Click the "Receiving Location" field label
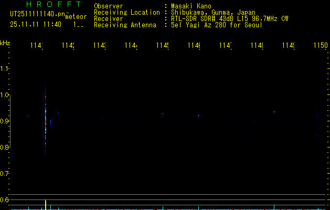Image resolution: width=330 pixels, height=210 pixels. (127, 13)
